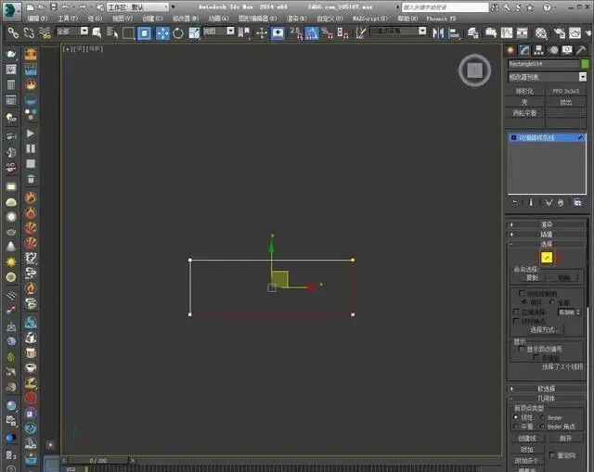The image size is (594, 472).
Task: Open the workspace selector dropdown
Action: tap(137, 7)
